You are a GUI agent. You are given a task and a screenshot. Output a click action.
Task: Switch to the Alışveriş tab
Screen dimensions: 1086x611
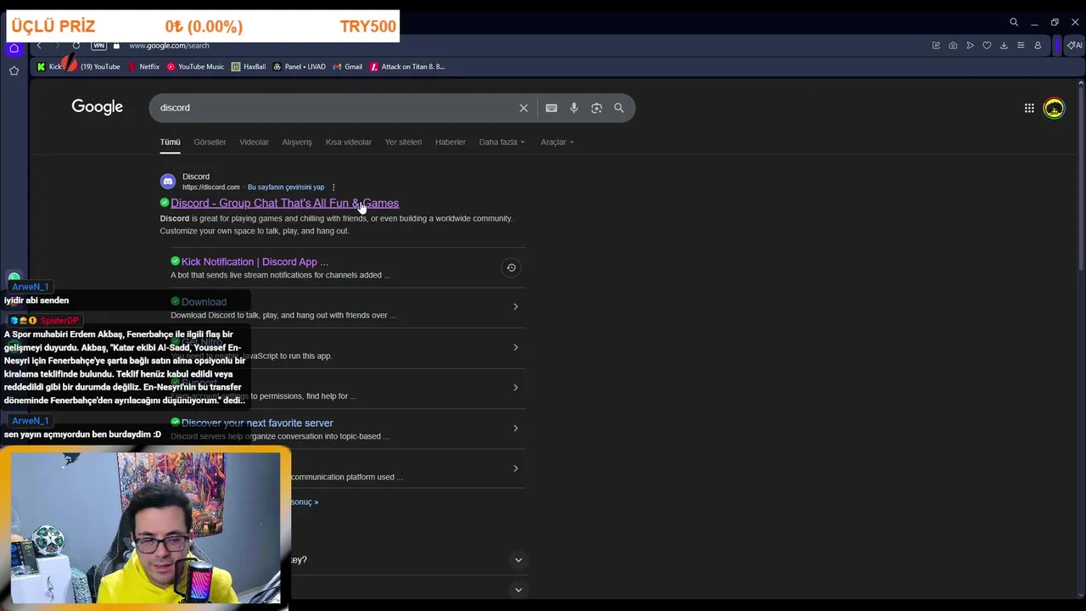tap(297, 142)
